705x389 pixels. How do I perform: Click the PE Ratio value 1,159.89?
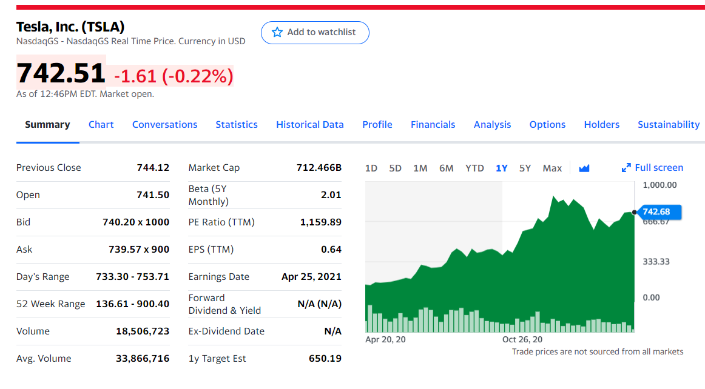320,222
